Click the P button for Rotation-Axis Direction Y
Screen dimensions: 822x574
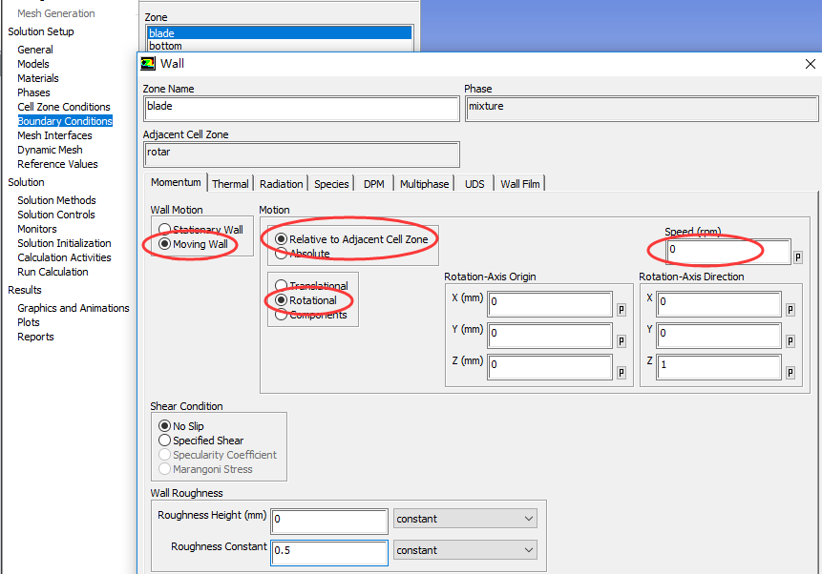[790, 341]
